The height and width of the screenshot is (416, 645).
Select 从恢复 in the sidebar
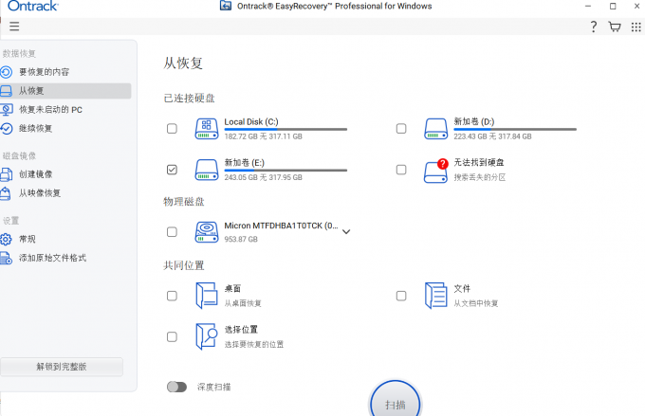[65, 91]
